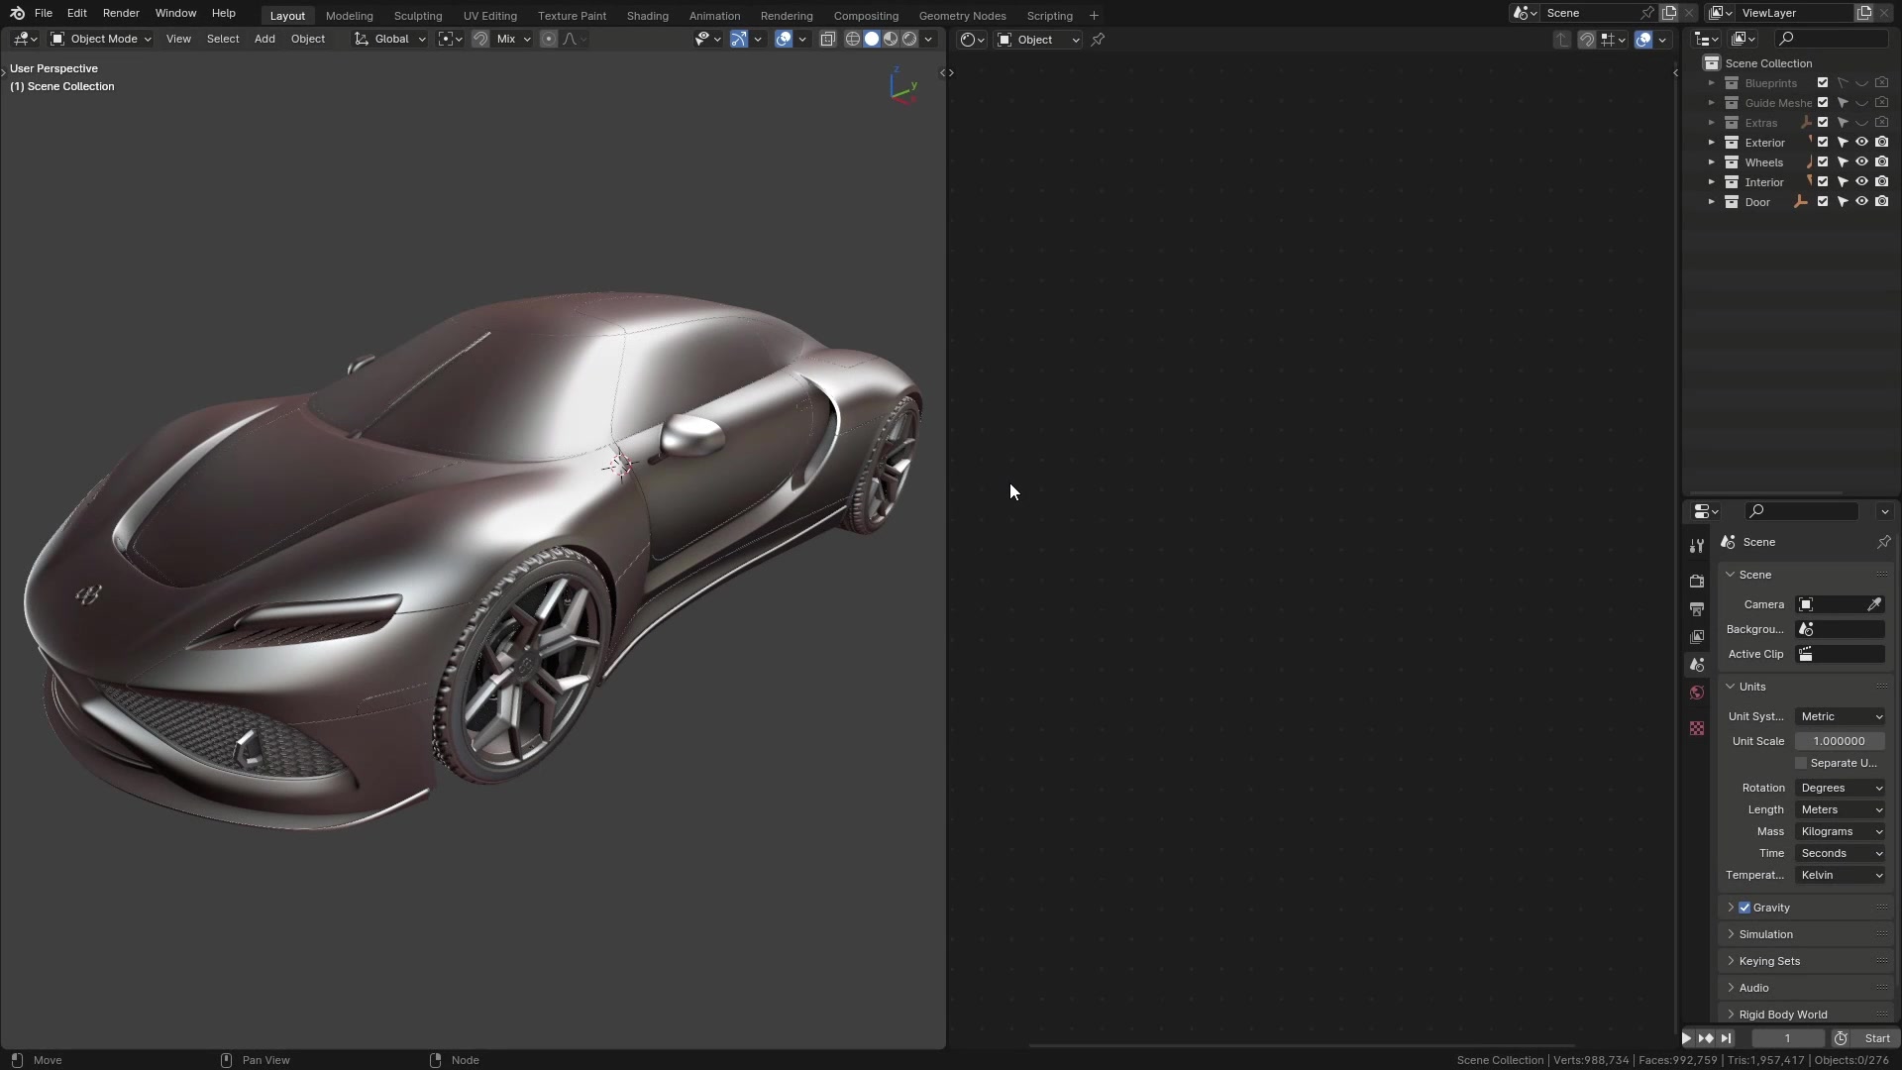This screenshot has height=1070, width=1902.
Task: Toggle viewport overlays in 3D view
Action: tap(784, 39)
